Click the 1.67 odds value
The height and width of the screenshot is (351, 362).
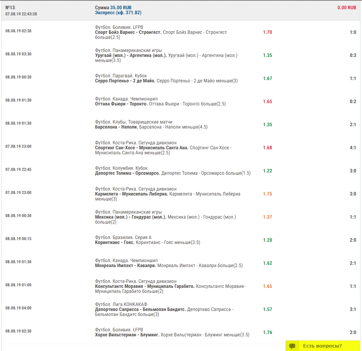click(x=268, y=79)
